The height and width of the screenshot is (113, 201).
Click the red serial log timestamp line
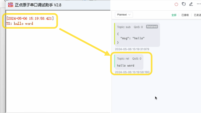pos(30,18)
